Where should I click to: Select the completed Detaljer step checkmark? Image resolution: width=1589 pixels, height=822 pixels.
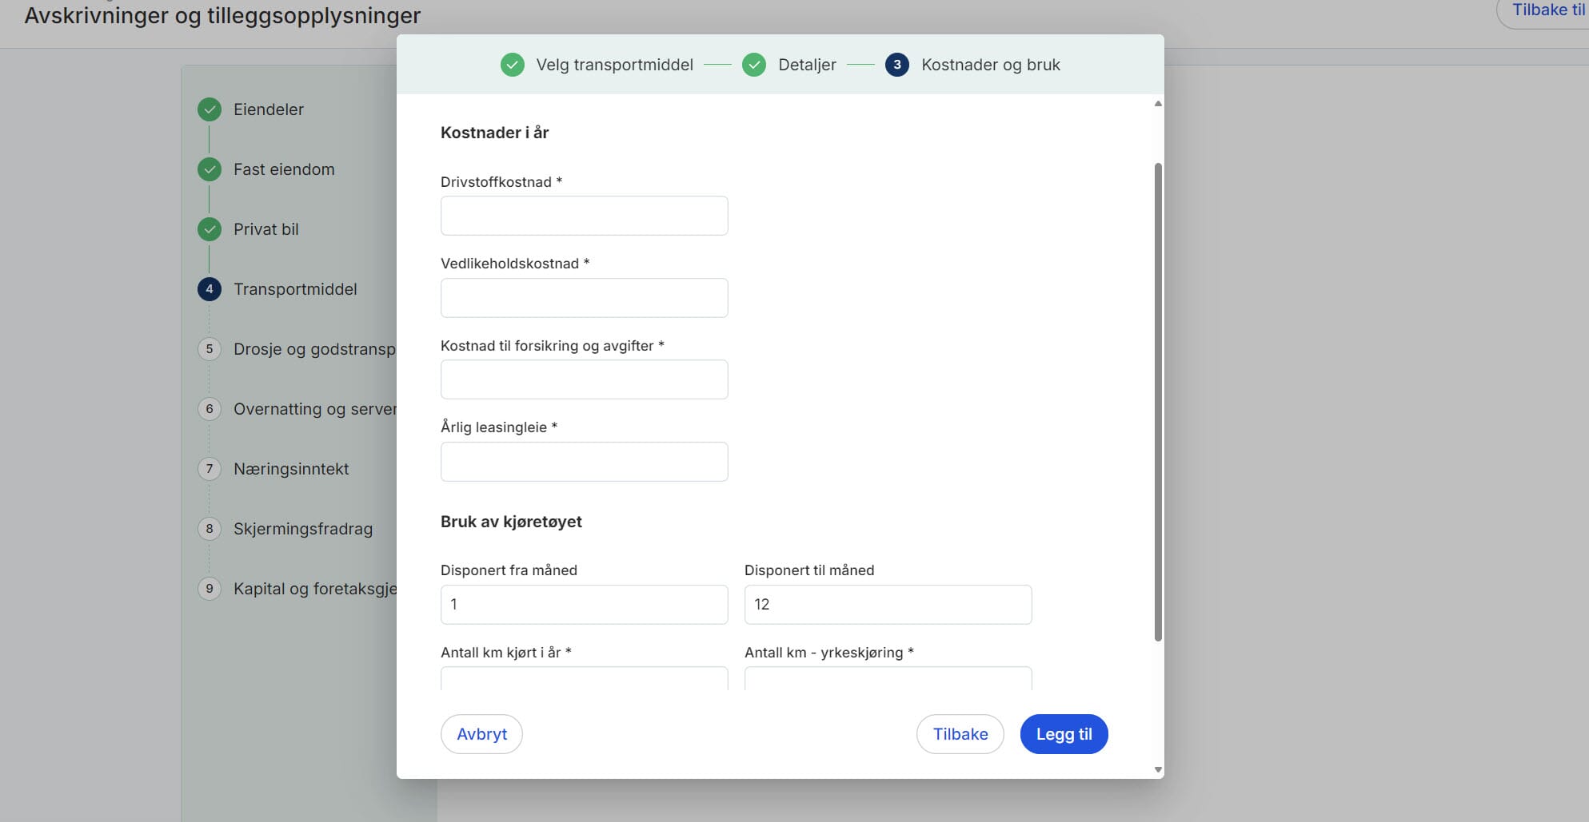753,65
